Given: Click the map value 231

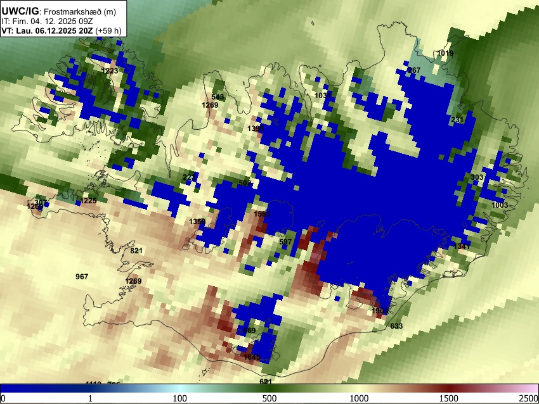Looking at the screenshot, I should pos(457,120).
